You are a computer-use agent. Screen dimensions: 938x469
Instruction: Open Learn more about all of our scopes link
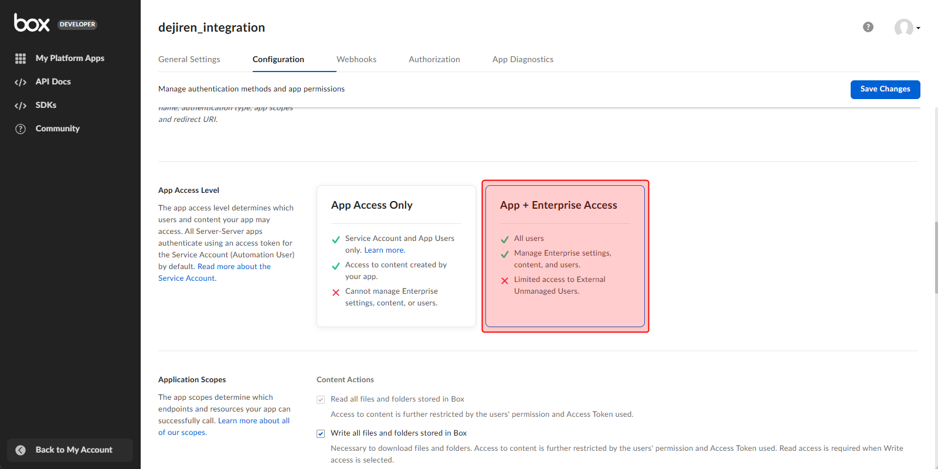224,427
